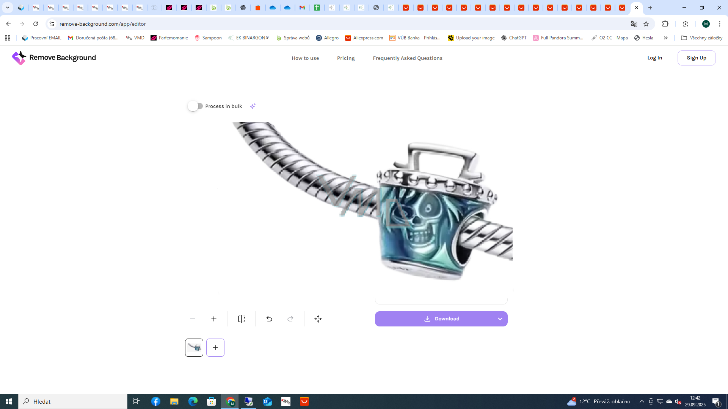The width and height of the screenshot is (728, 409).
Task: Zoom out with the minus icon
Action: [193, 319]
